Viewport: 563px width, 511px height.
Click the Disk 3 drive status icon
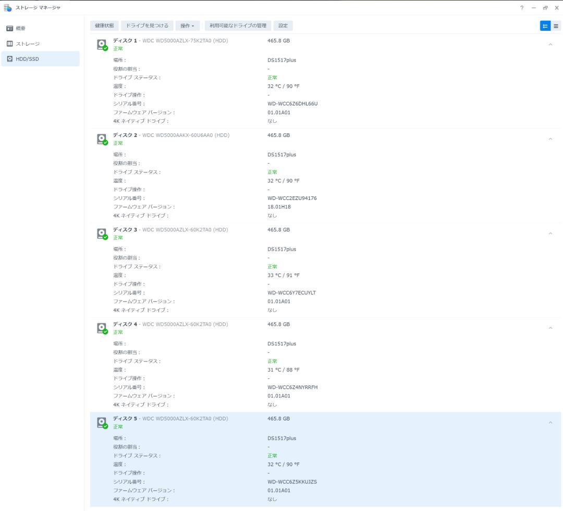click(102, 234)
